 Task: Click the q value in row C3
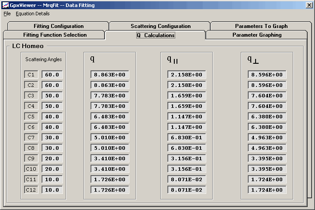click(110, 96)
